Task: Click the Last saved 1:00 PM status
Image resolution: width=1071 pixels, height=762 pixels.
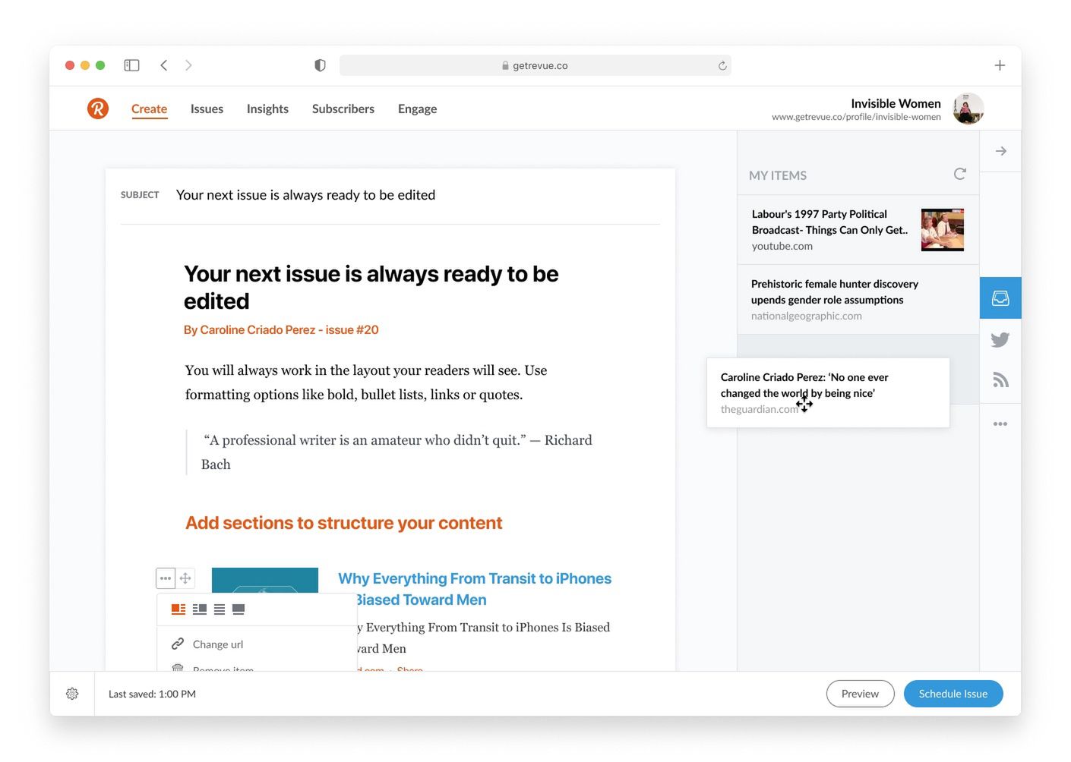Action: click(x=152, y=694)
